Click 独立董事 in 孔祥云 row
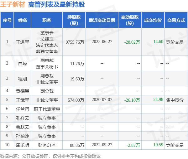This screenshot has width=188, height=159. [x=47, y=118]
